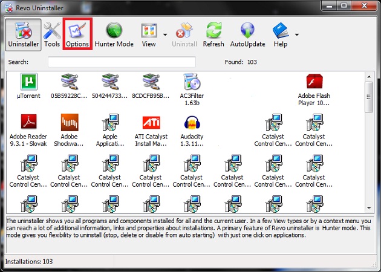Select the 504244733... entry

pyautogui.click(x=110, y=86)
